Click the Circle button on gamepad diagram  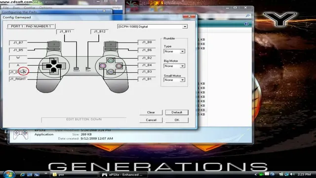[119, 66]
